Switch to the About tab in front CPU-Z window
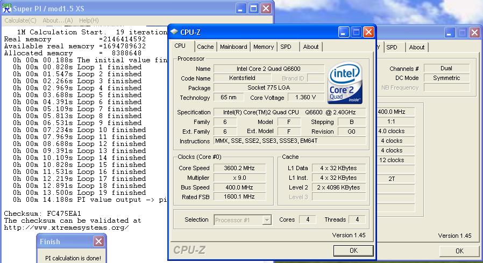483x263 pixels. [x=311, y=47]
